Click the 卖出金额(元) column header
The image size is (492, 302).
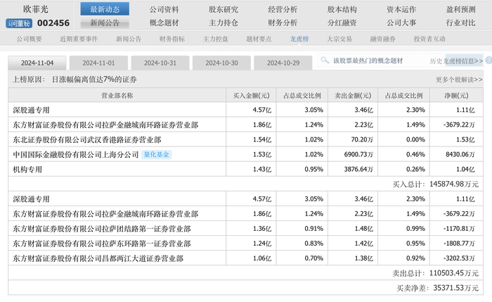[x=353, y=96]
